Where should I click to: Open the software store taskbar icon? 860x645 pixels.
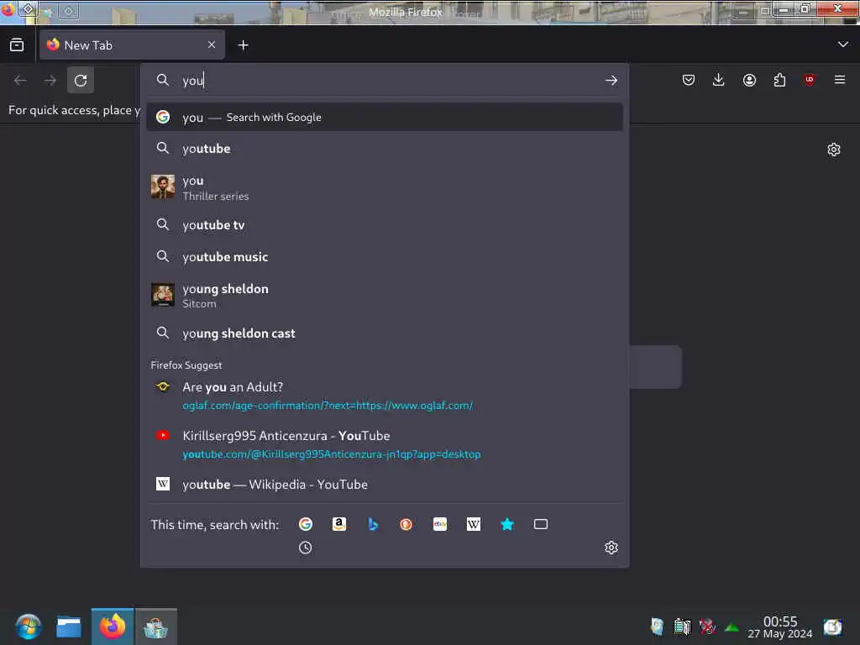[x=155, y=627]
